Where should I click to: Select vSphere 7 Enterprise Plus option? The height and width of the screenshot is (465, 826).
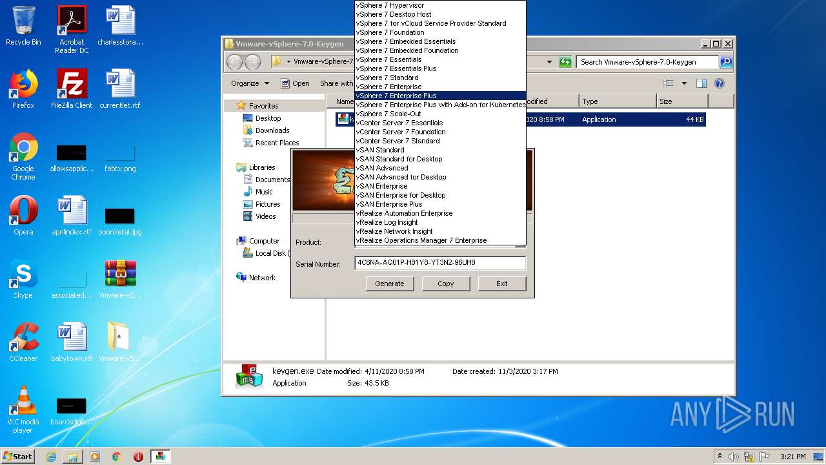pos(440,96)
